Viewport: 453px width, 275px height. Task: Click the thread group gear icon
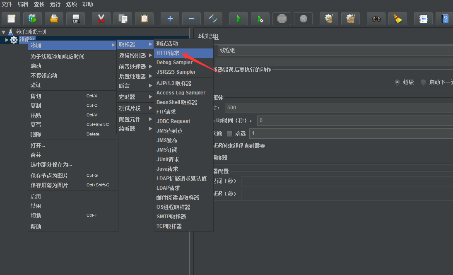click(14, 40)
